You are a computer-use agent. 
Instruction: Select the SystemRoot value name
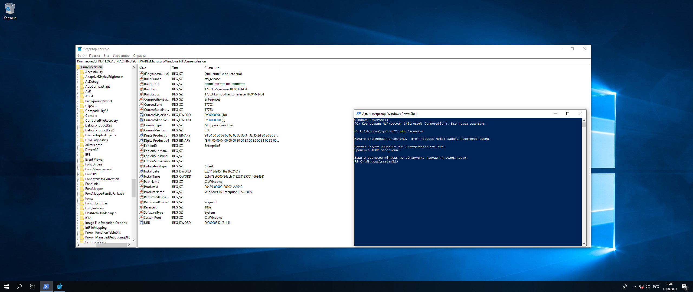pos(152,218)
